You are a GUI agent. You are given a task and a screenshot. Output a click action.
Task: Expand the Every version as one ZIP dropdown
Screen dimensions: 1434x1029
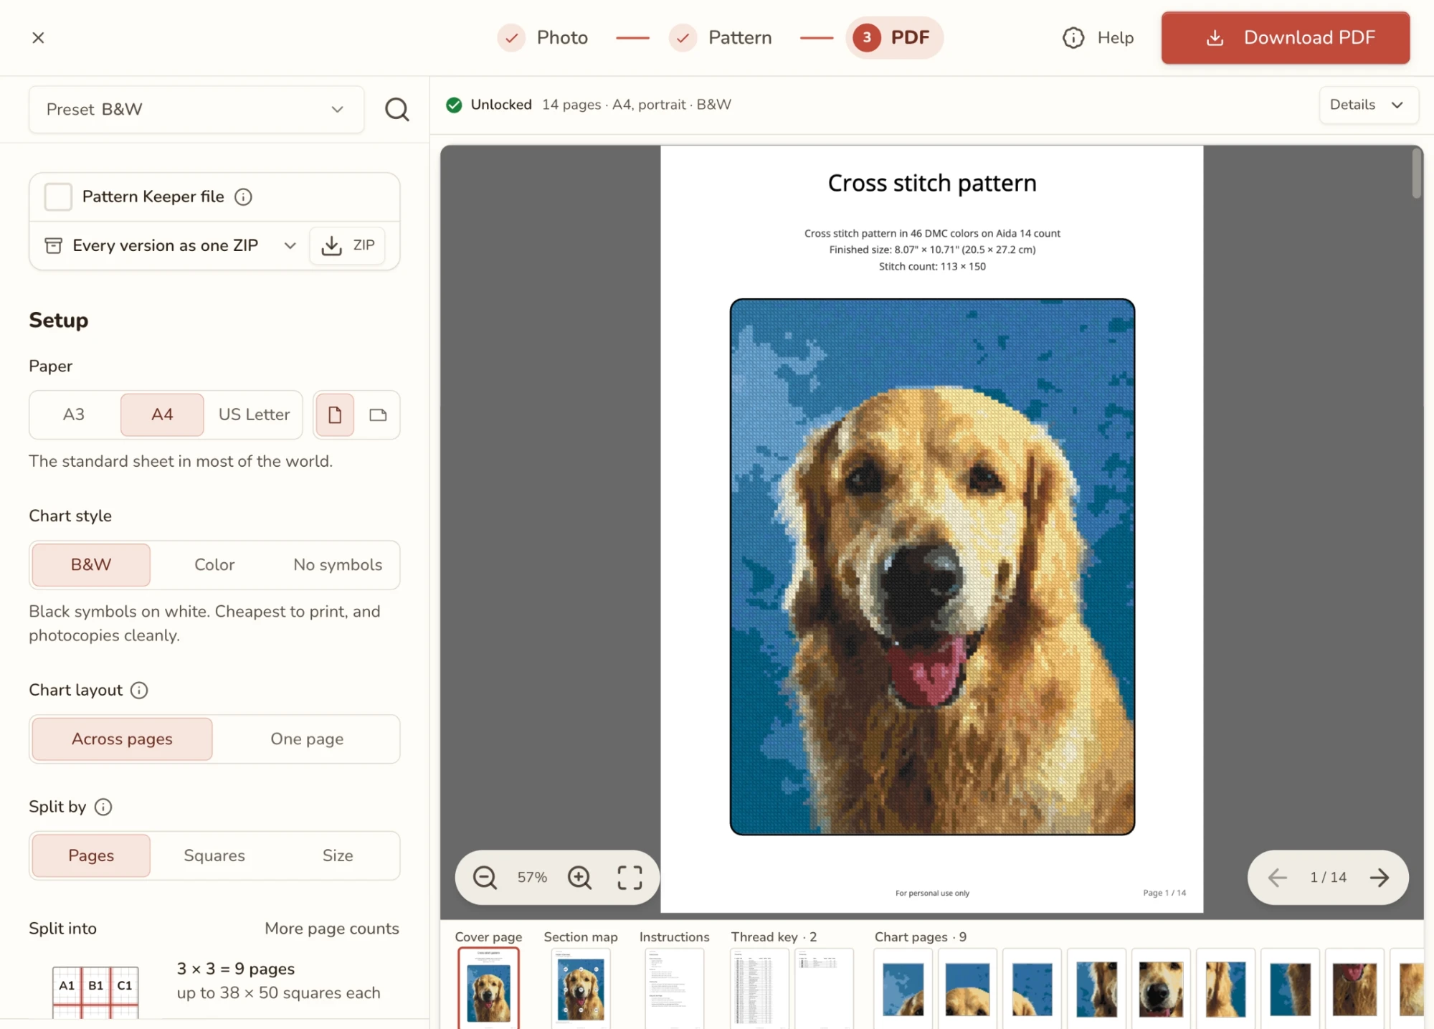pyautogui.click(x=169, y=246)
